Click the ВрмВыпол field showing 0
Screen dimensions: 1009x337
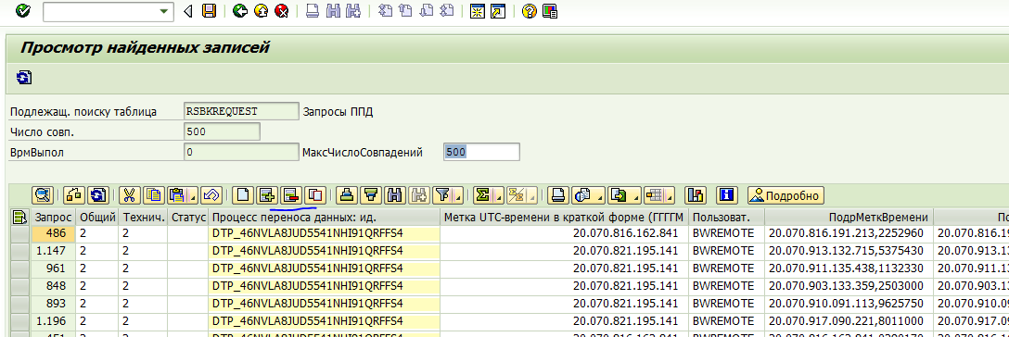(241, 152)
